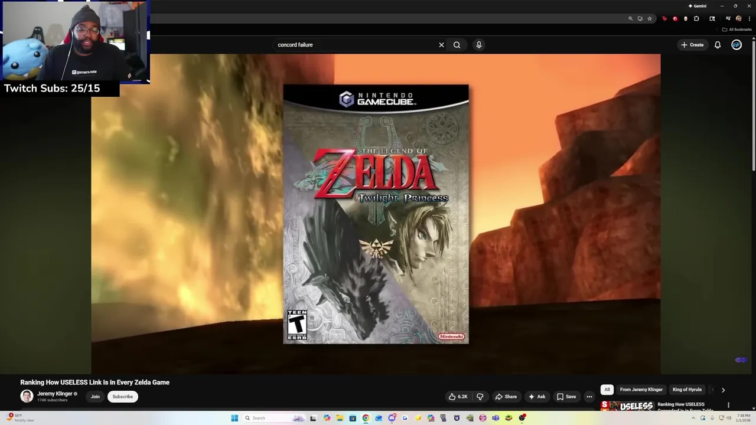Image resolution: width=756 pixels, height=425 pixels.
Task: Click the install app icon in address bar
Action: (640, 19)
